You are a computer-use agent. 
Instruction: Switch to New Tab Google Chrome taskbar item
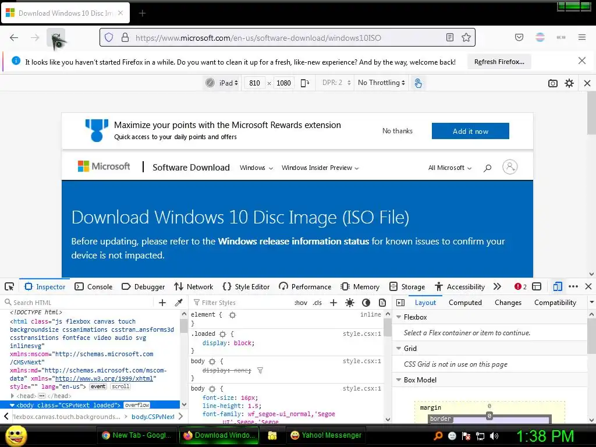[x=137, y=435]
